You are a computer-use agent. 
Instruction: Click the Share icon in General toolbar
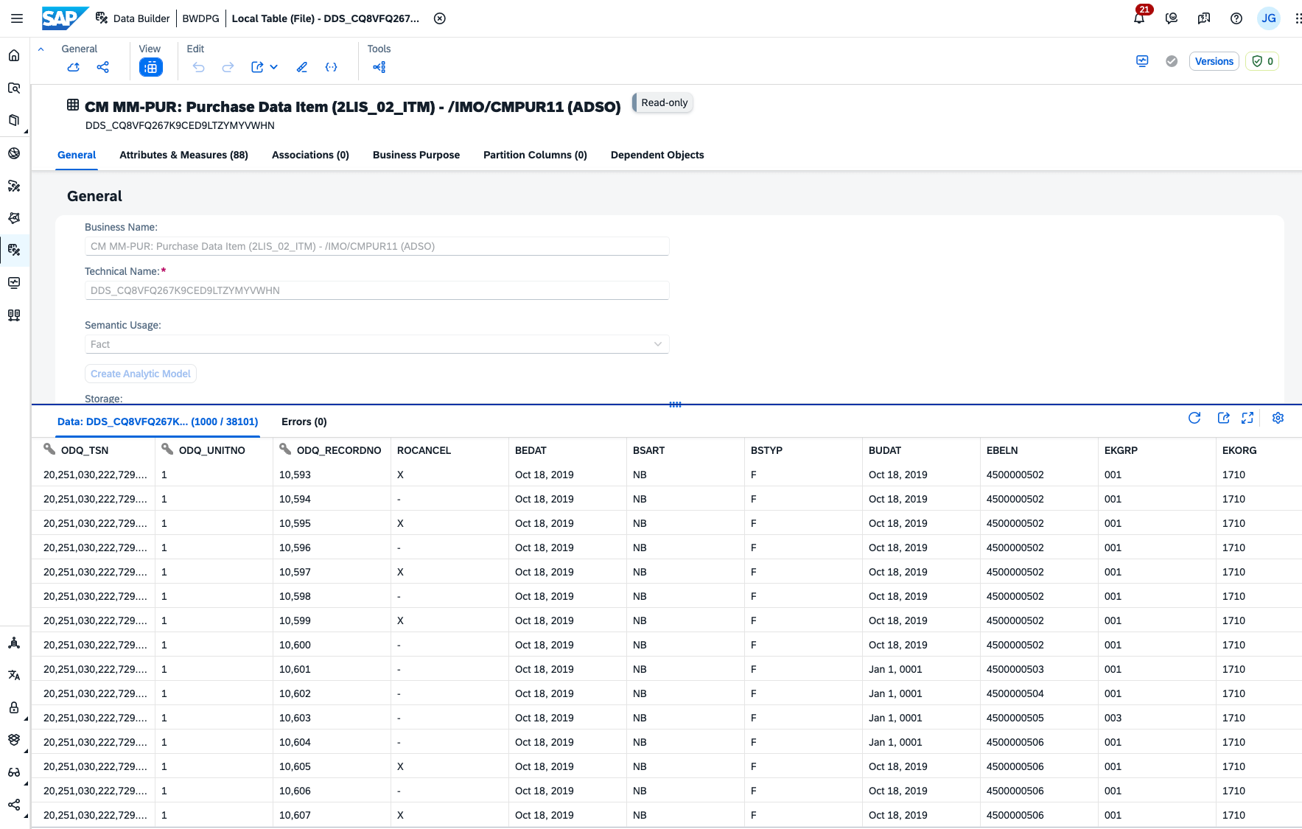(x=103, y=67)
